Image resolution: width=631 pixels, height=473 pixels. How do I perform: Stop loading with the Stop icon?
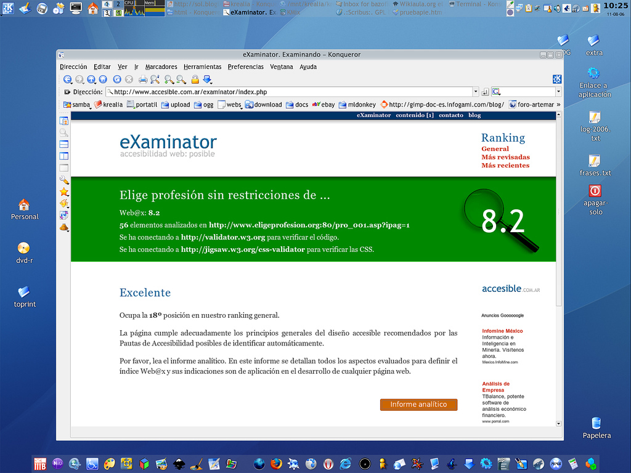tap(129, 79)
